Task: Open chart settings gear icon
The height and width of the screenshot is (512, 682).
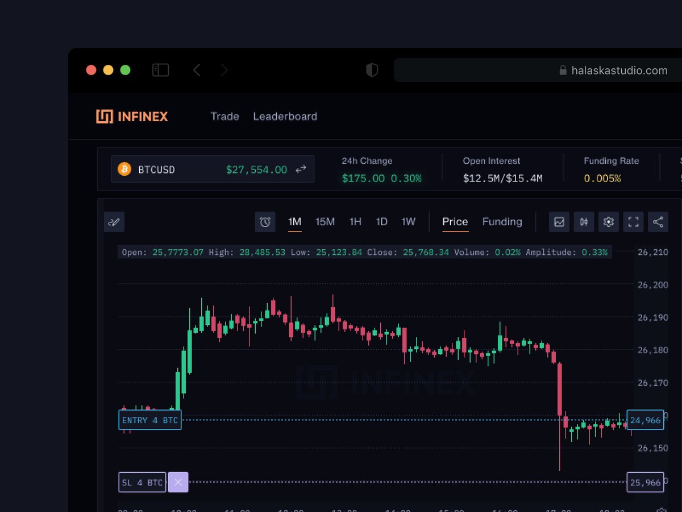Action: click(609, 222)
